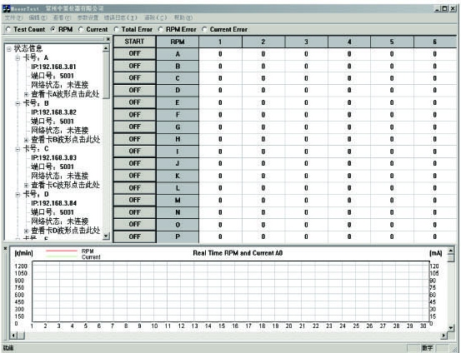Select the Total Error radio button
The height and width of the screenshot is (353, 461).
[x=116, y=29]
